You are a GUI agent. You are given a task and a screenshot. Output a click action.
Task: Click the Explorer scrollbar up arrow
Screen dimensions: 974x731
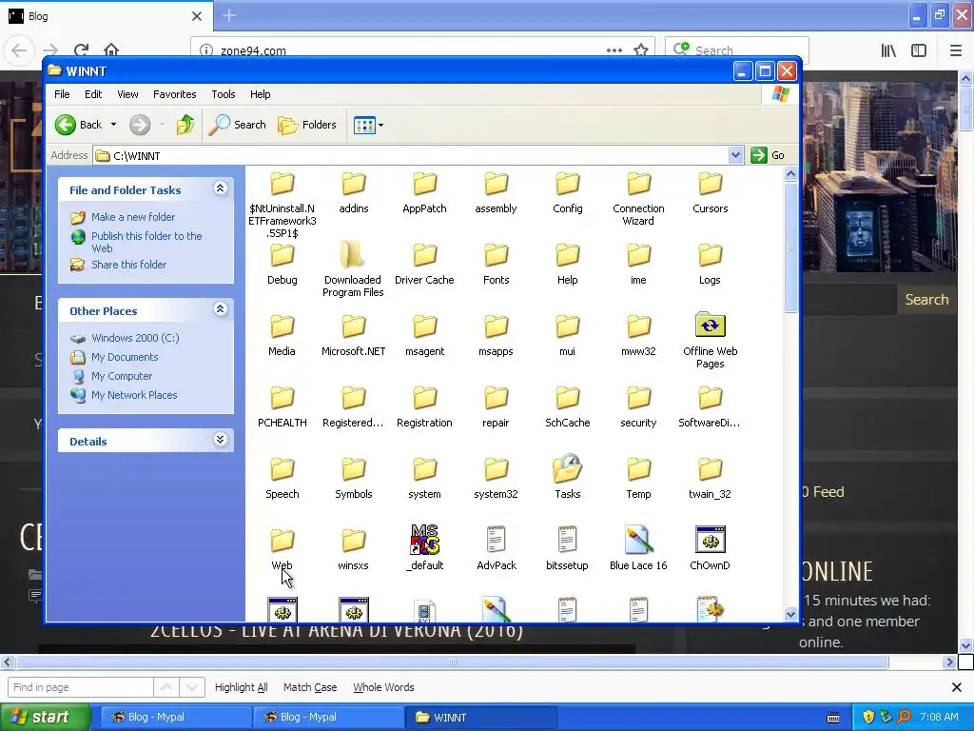pos(790,174)
